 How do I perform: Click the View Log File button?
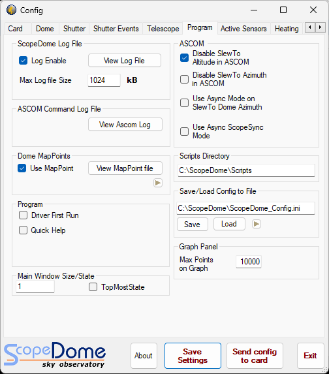click(125, 61)
